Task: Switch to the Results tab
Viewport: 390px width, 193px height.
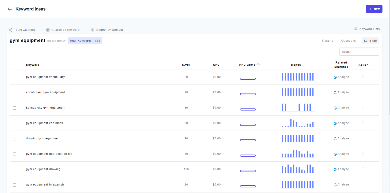Action: (x=328, y=41)
